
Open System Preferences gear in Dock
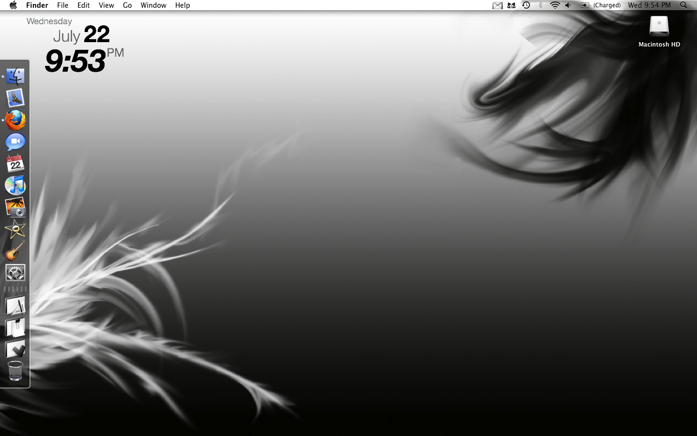pyautogui.click(x=15, y=273)
